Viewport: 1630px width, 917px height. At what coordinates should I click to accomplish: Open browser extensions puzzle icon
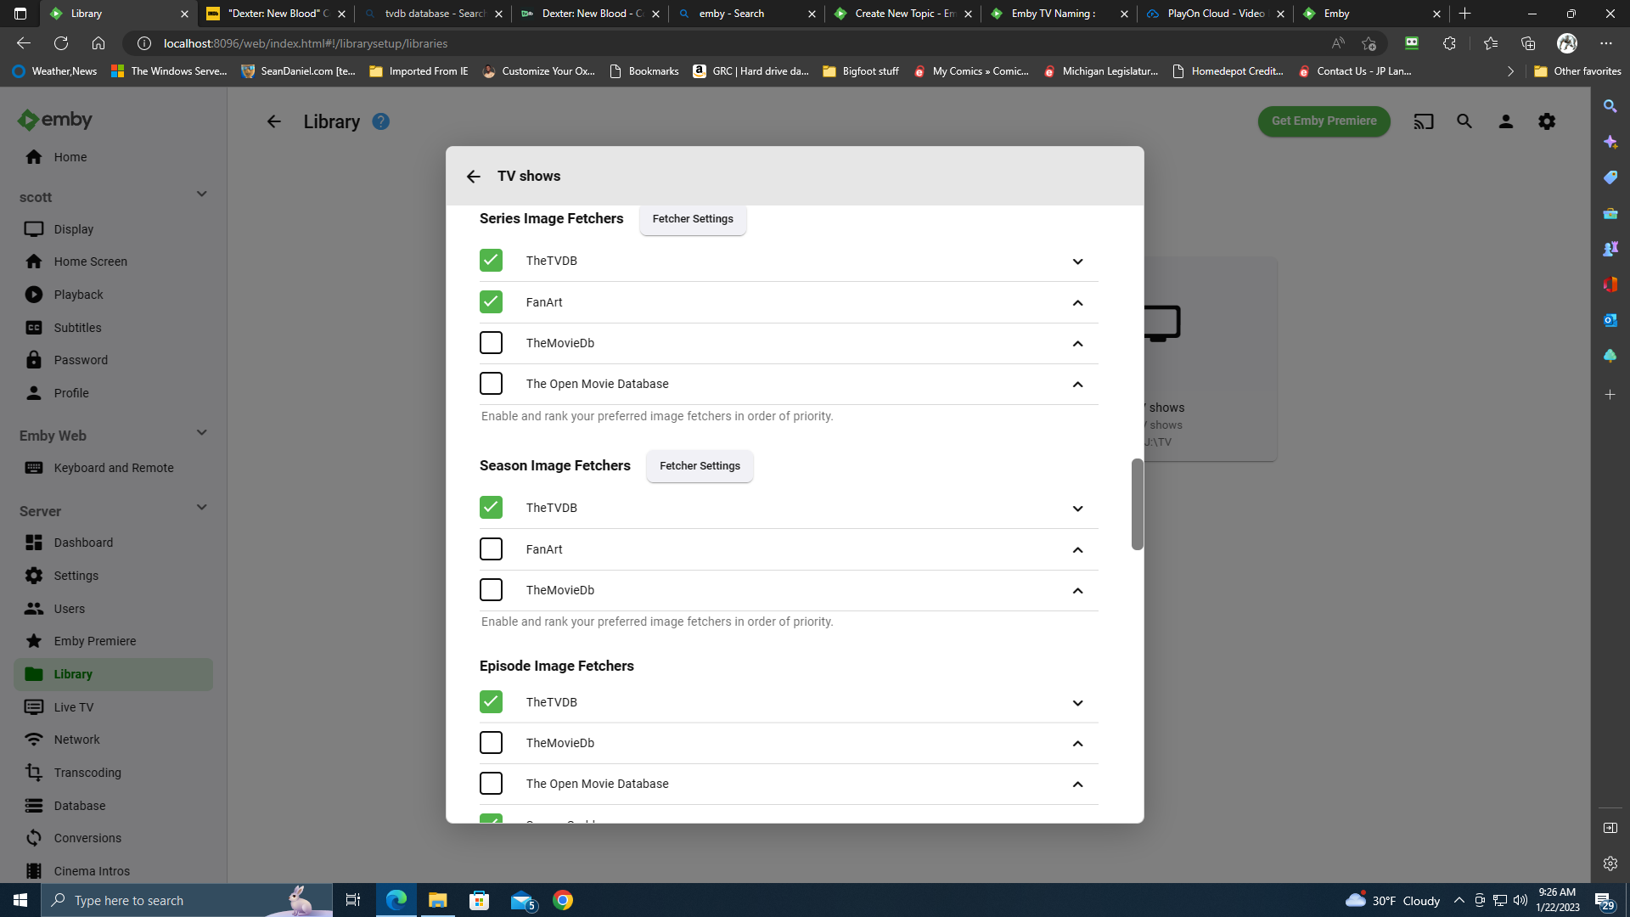(x=1449, y=43)
